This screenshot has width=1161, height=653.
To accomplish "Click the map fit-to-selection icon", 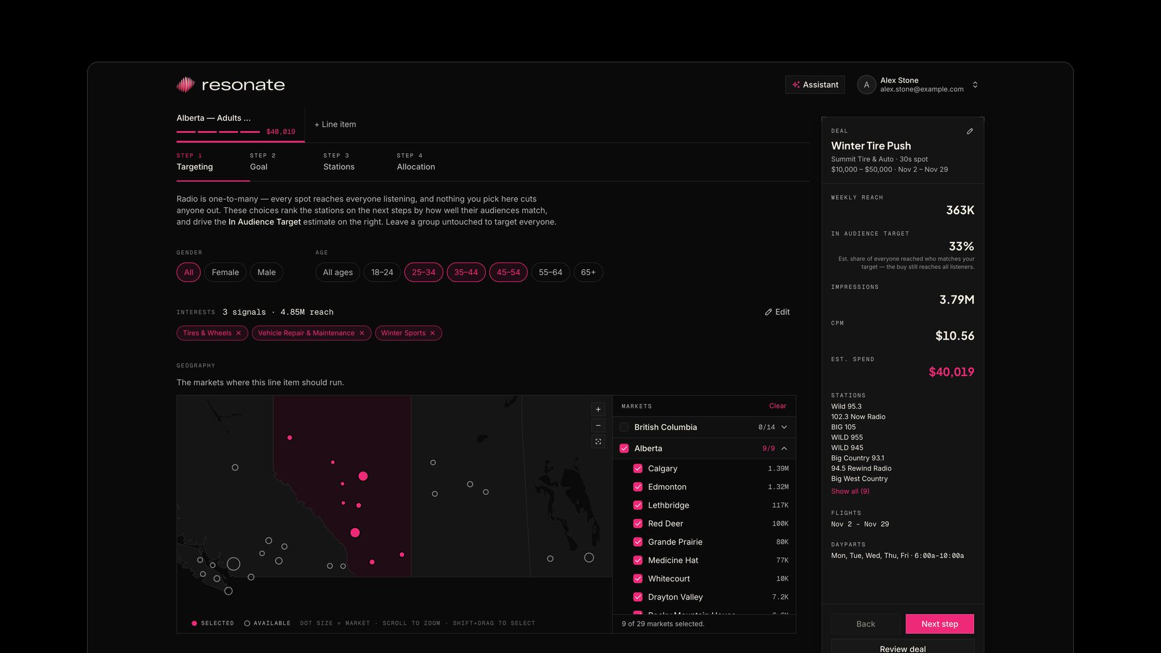I will pyautogui.click(x=598, y=442).
